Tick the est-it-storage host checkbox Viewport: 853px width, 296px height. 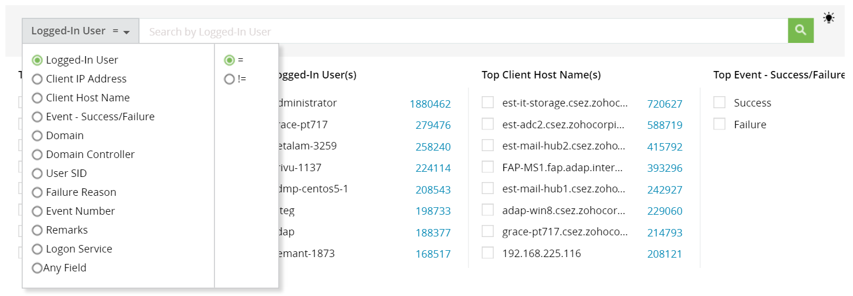click(x=487, y=102)
